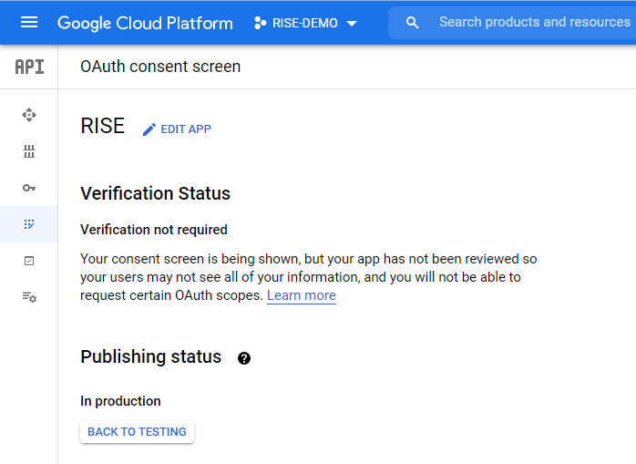The image size is (636, 464).
Task: Open the RISE-DEMO project selector
Action: [x=305, y=23]
